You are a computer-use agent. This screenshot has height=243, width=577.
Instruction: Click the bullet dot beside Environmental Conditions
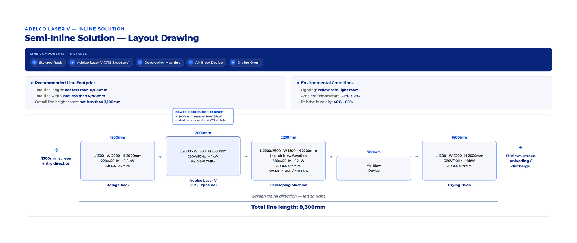298,83
